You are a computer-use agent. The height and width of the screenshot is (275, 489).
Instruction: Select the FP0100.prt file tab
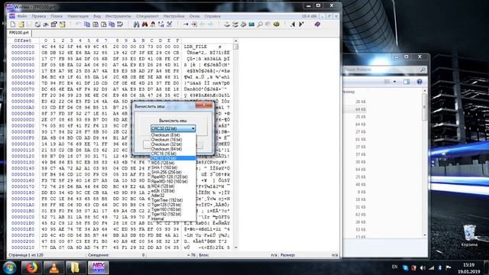pyautogui.click(x=19, y=33)
